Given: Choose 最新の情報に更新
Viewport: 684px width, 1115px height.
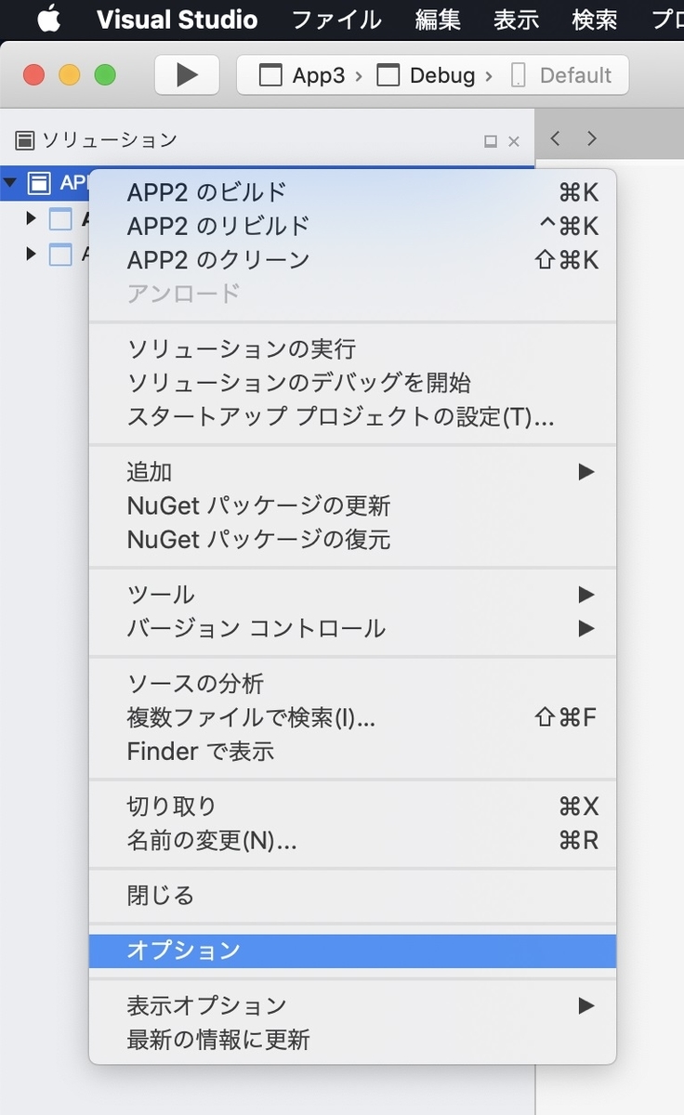Looking at the screenshot, I should click(352, 1039).
